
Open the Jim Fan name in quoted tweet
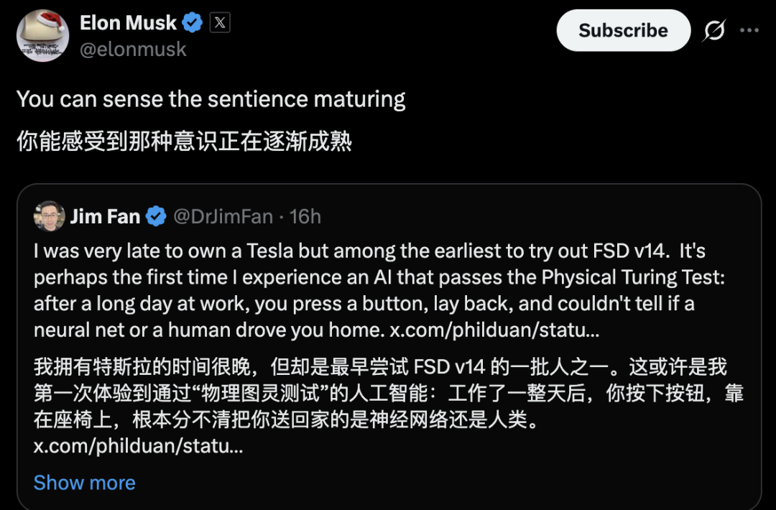coord(105,216)
